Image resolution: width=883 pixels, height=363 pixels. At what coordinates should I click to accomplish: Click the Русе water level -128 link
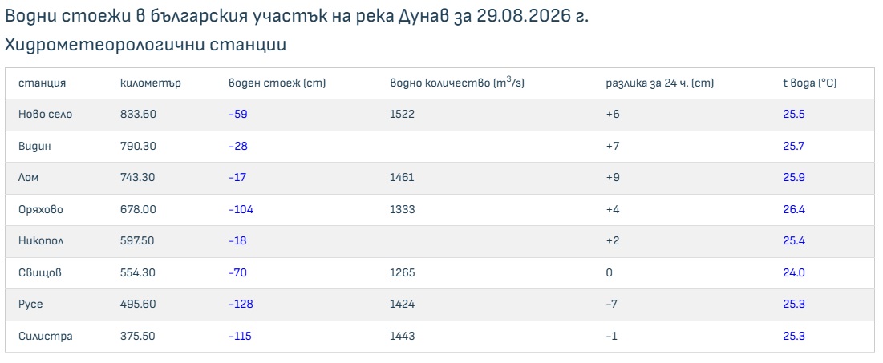coord(241,305)
